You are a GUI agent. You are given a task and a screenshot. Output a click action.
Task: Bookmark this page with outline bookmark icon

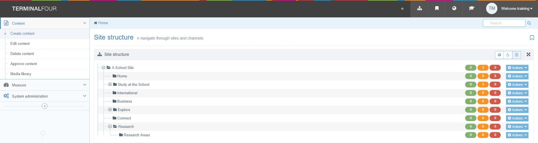(532, 38)
